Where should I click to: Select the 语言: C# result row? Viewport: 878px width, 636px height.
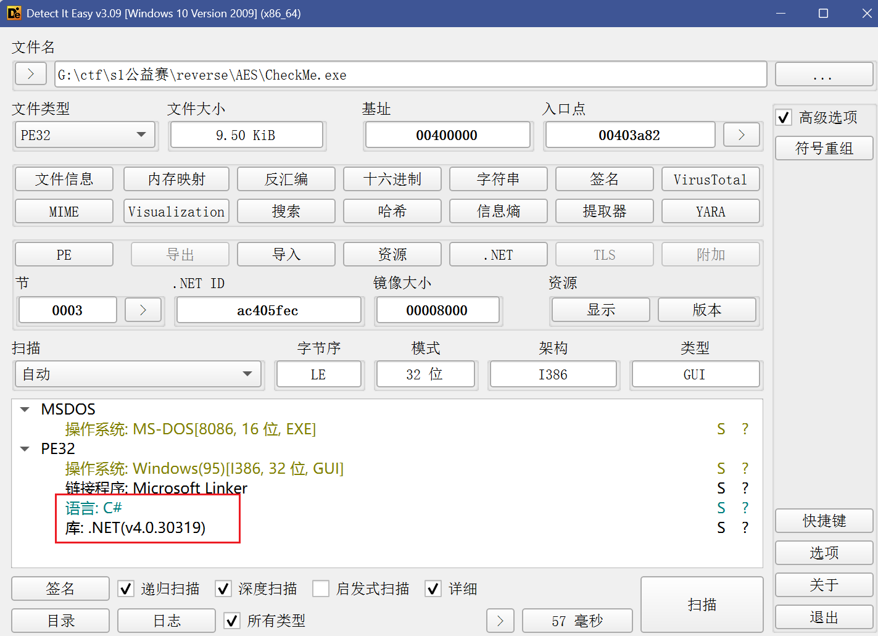tap(94, 508)
